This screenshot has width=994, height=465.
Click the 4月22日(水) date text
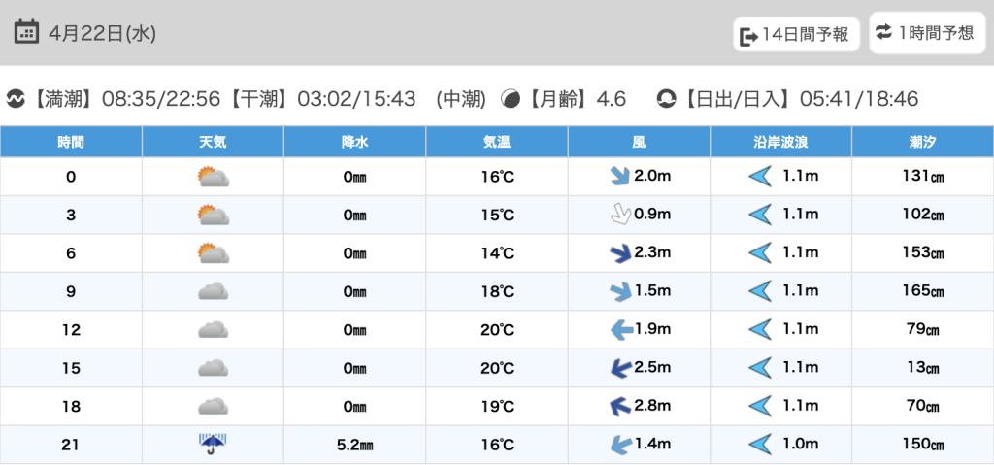click(x=102, y=33)
